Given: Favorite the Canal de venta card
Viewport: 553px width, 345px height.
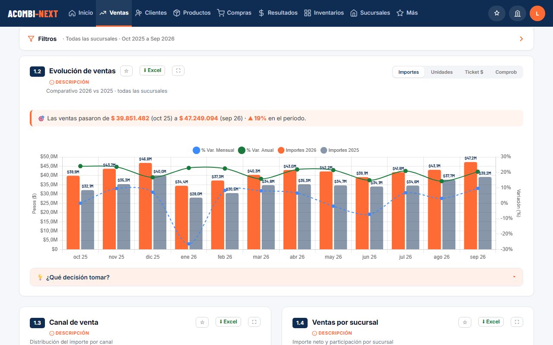Looking at the screenshot, I should (202, 322).
